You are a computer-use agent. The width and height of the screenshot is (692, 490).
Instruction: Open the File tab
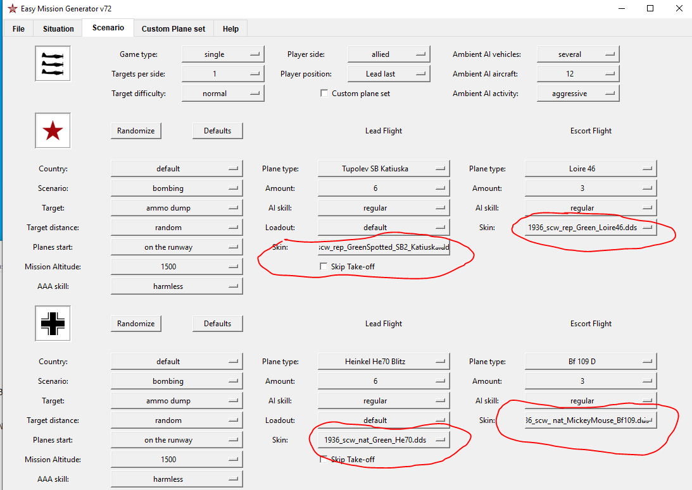(x=18, y=28)
